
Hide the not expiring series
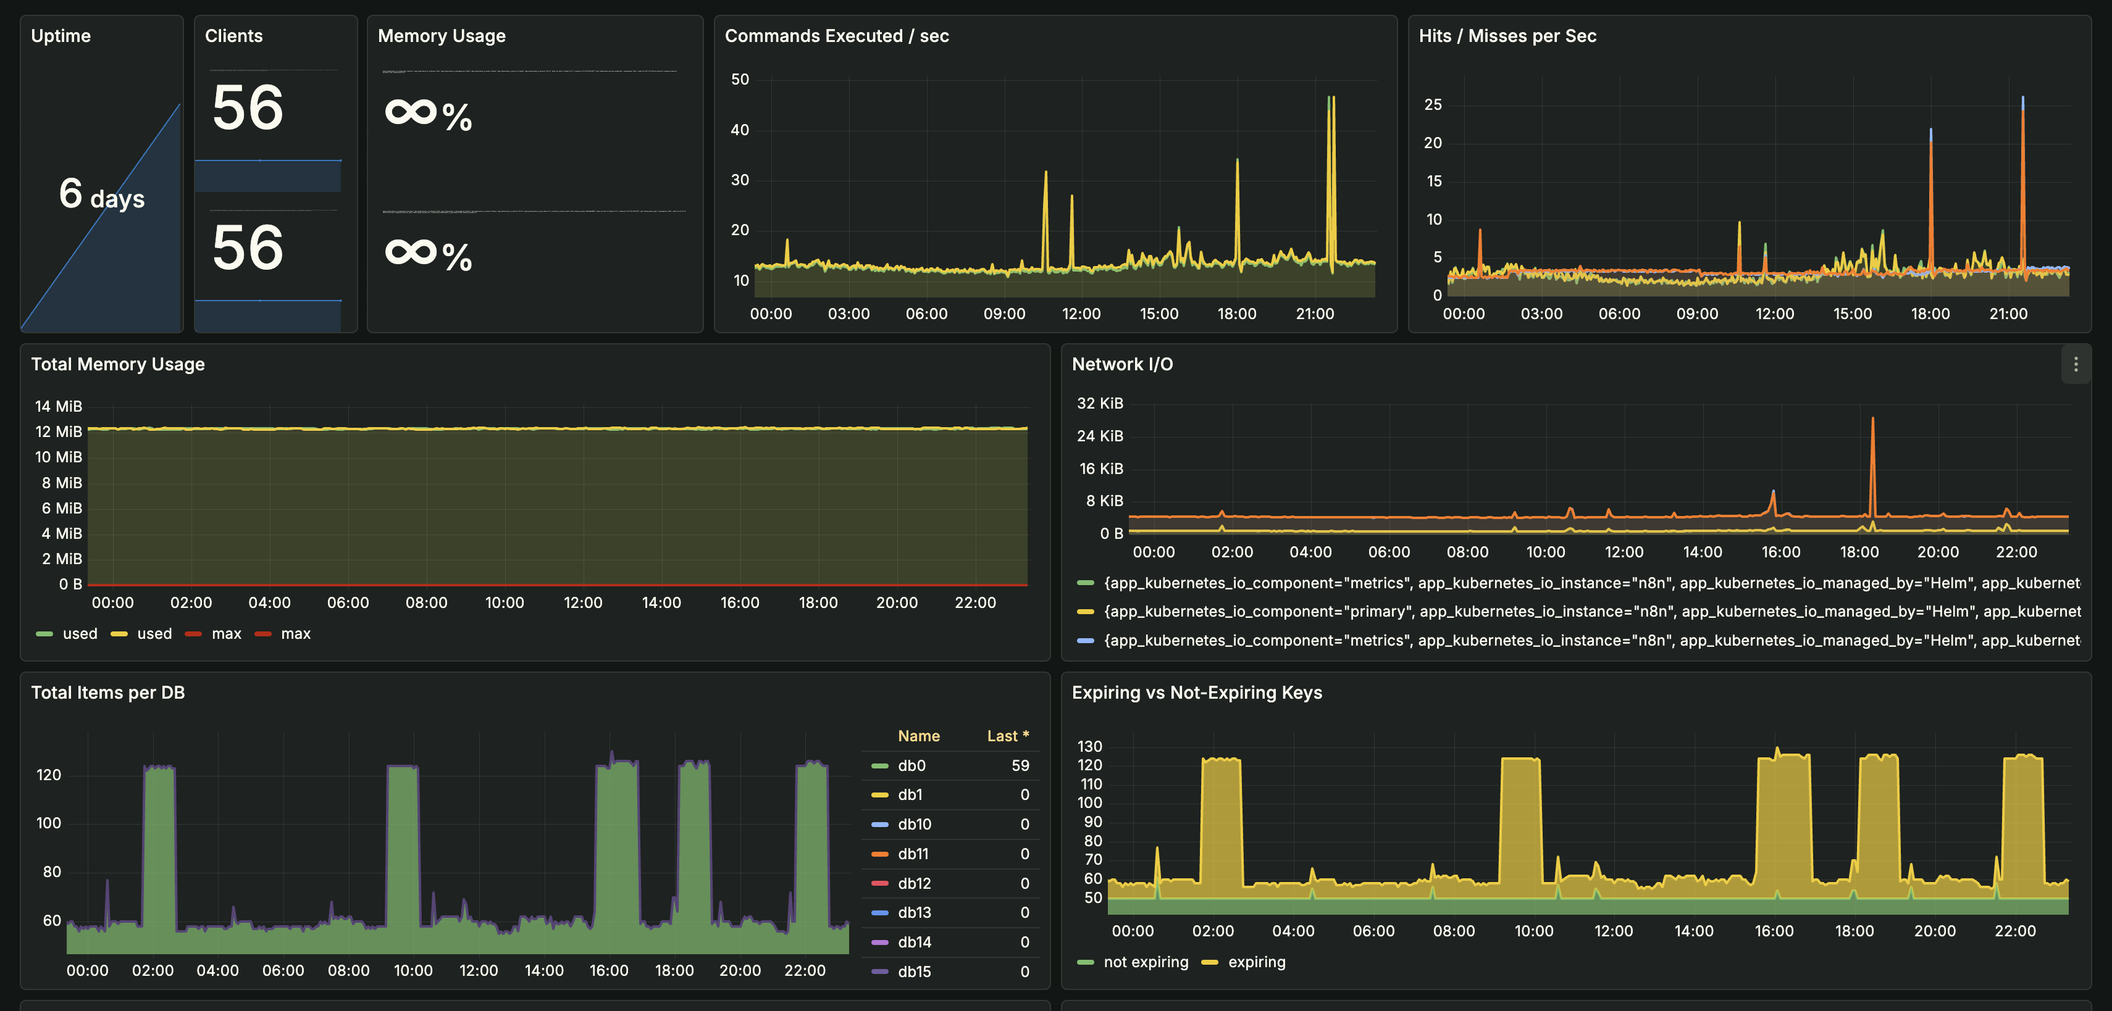[x=1146, y=961]
